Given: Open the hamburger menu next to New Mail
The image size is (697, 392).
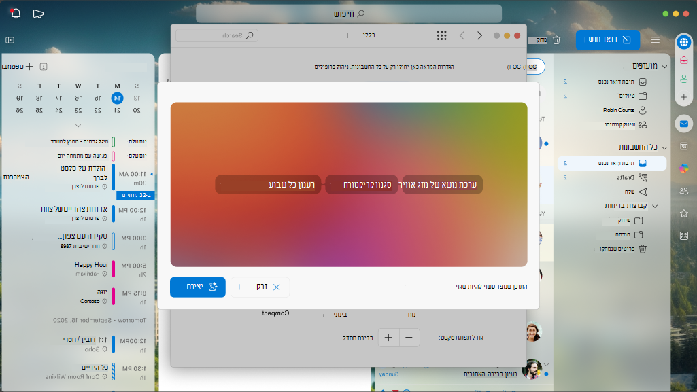Looking at the screenshot, I should click(x=656, y=40).
